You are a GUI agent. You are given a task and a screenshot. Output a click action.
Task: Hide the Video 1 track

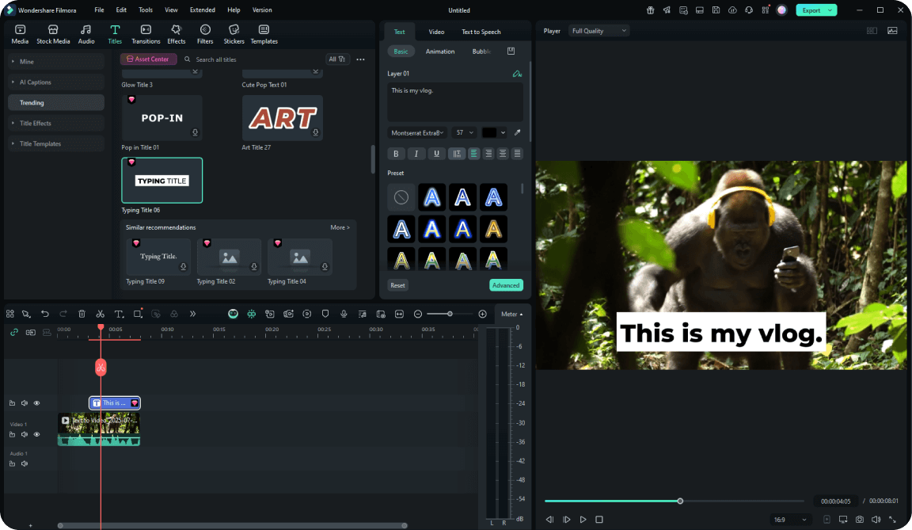(36, 435)
